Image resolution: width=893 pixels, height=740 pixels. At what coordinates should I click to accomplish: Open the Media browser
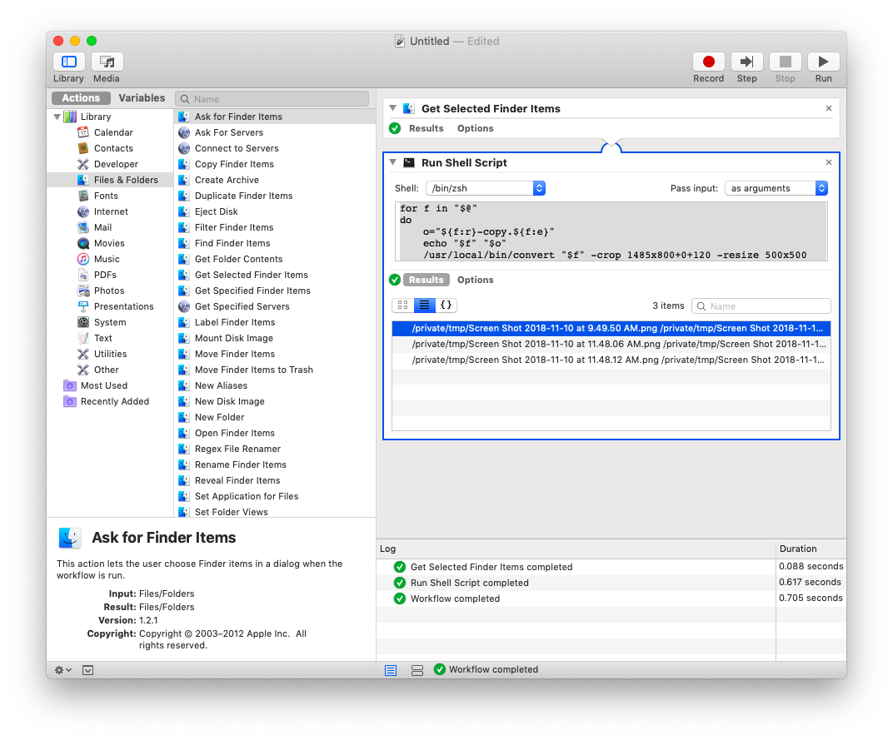click(107, 62)
